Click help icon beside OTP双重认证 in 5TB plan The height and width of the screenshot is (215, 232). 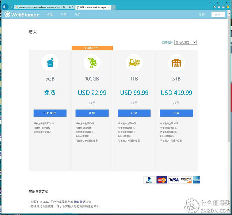pyautogui.click(x=181, y=141)
